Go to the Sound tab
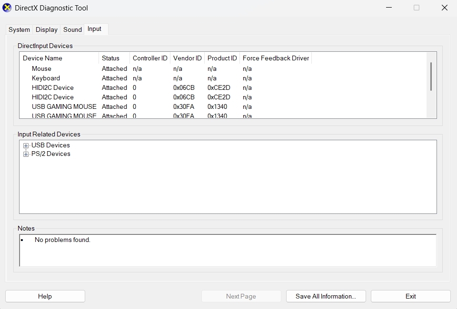The height and width of the screenshot is (309, 457). [x=72, y=29]
